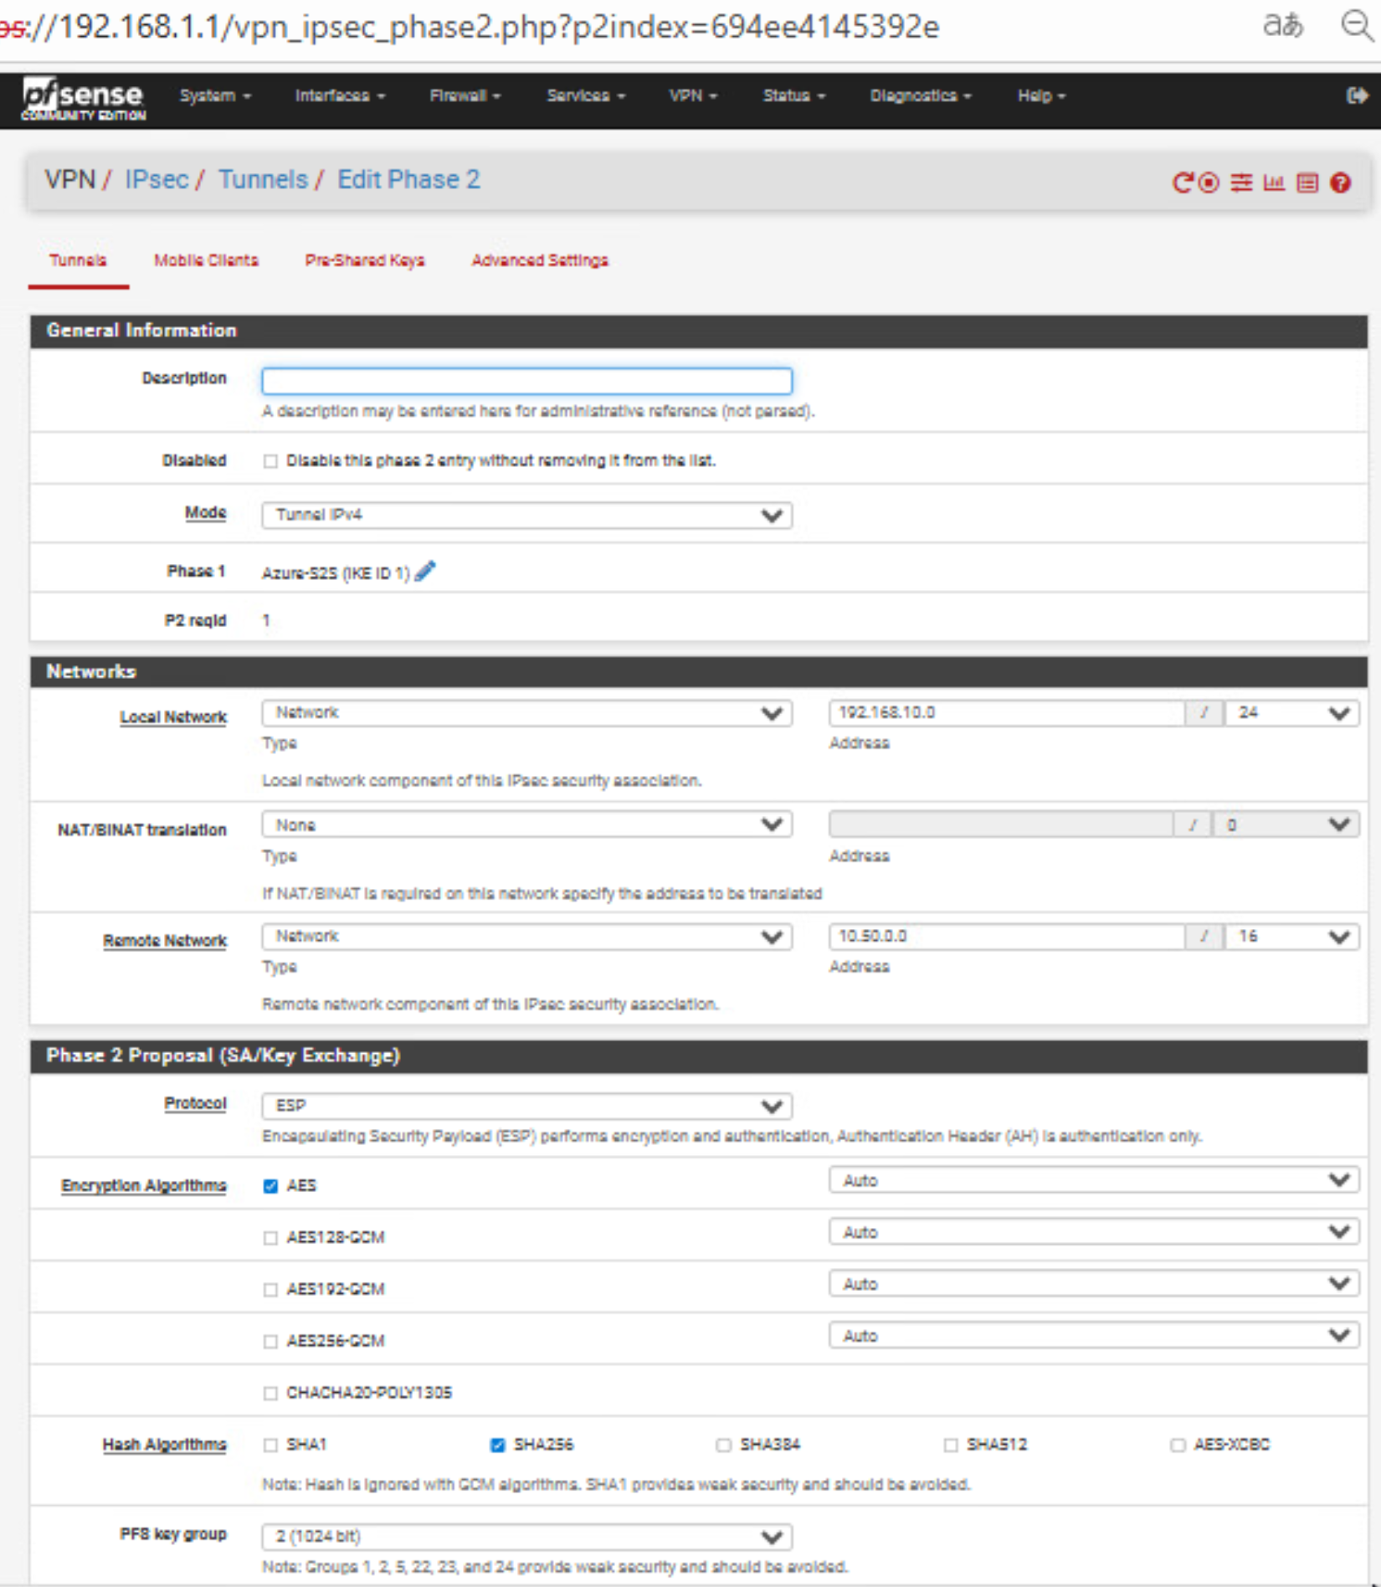Expand the PFS key group dropdown

click(x=526, y=1537)
